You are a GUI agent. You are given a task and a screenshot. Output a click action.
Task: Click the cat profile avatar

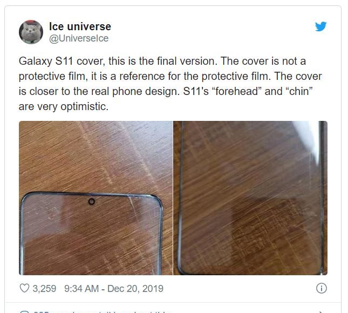tap(31, 32)
